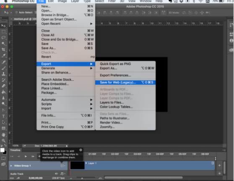Screen dimensions: 234x181
Task: Choose Save As in File menu
Action: tap(66, 48)
